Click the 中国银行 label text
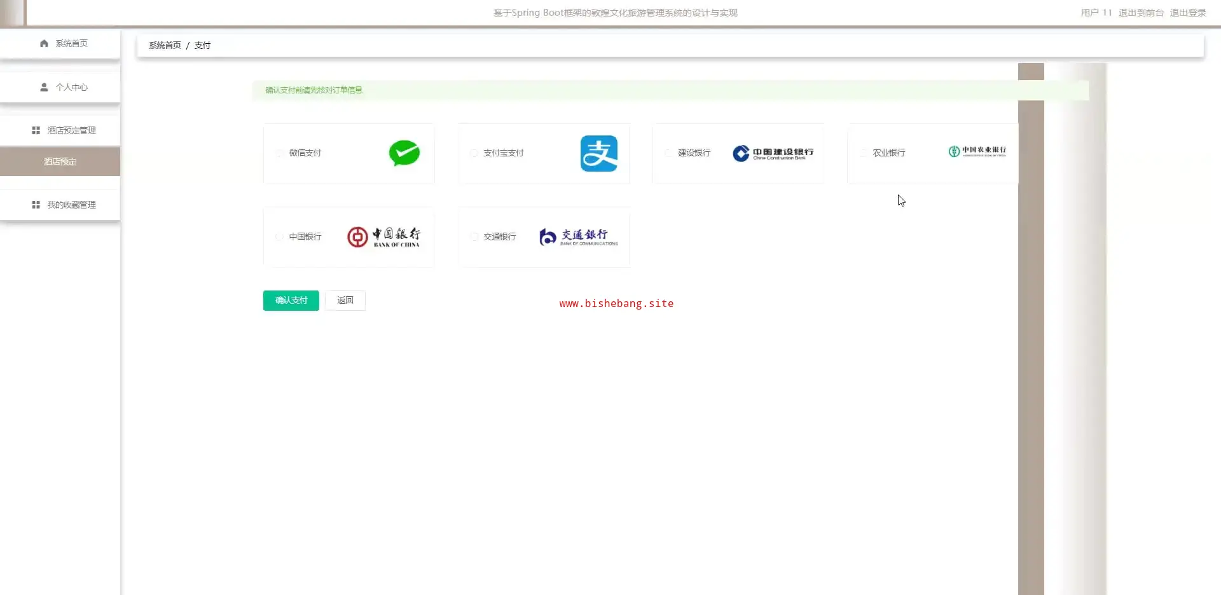Screen dimensions: 1221x595 point(305,236)
